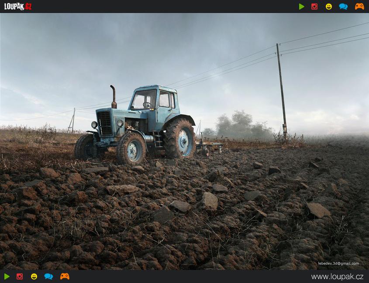Click the LOUPAK.CZ logo at top left
The height and width of the screenshot is (283, 369).
[x=18, y=6]
